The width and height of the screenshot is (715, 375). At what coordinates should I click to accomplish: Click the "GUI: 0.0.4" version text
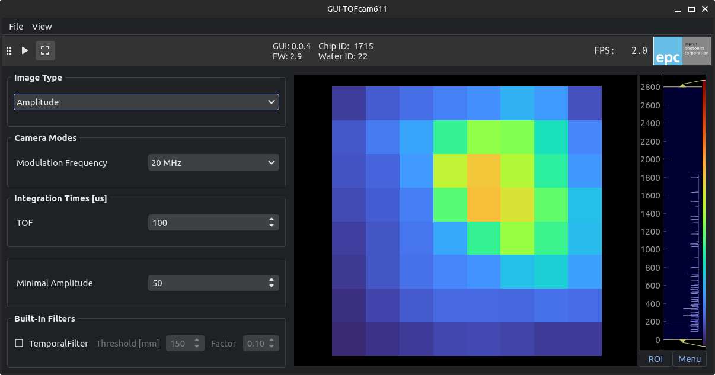[292, 46]
